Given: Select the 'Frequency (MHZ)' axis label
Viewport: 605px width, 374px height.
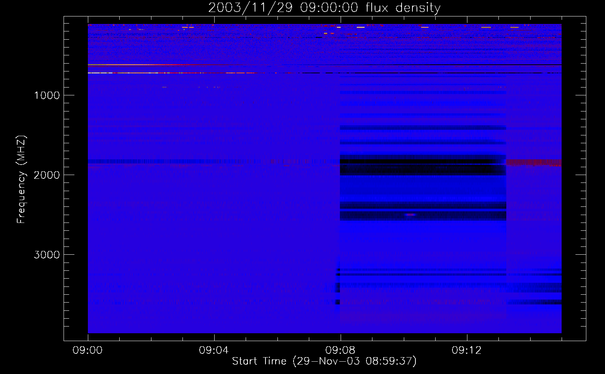Looking at the screenshot, I should point(22,180).
